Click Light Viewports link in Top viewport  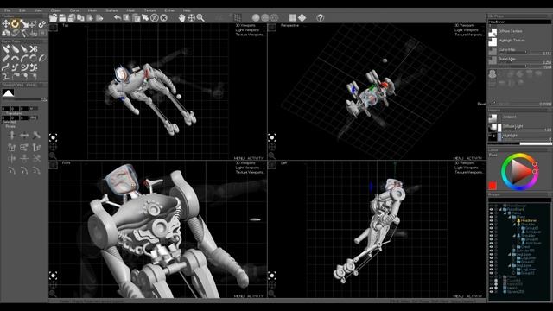247,30
